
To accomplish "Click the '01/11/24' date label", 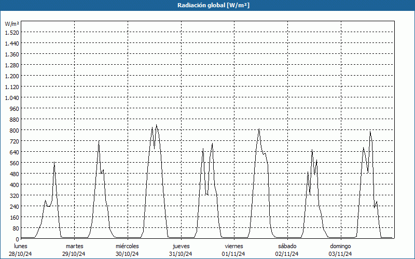I will (x=234, y=254).
